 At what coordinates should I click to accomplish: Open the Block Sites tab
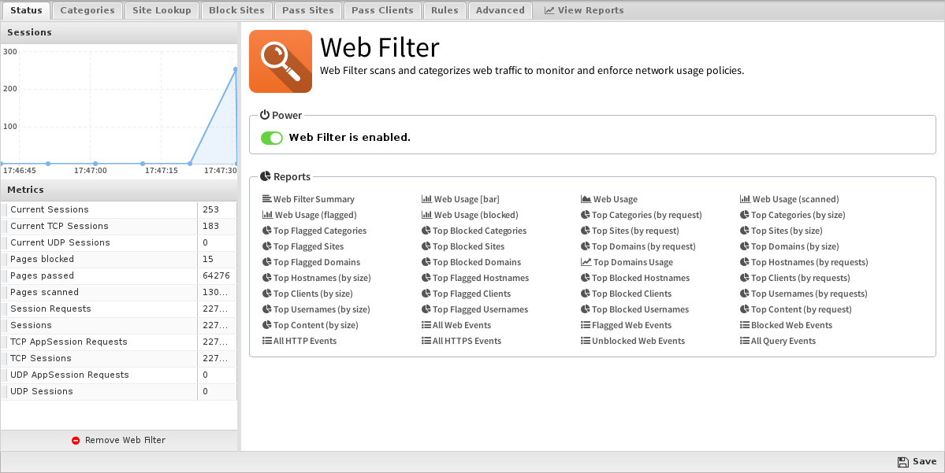pos(236,10)
